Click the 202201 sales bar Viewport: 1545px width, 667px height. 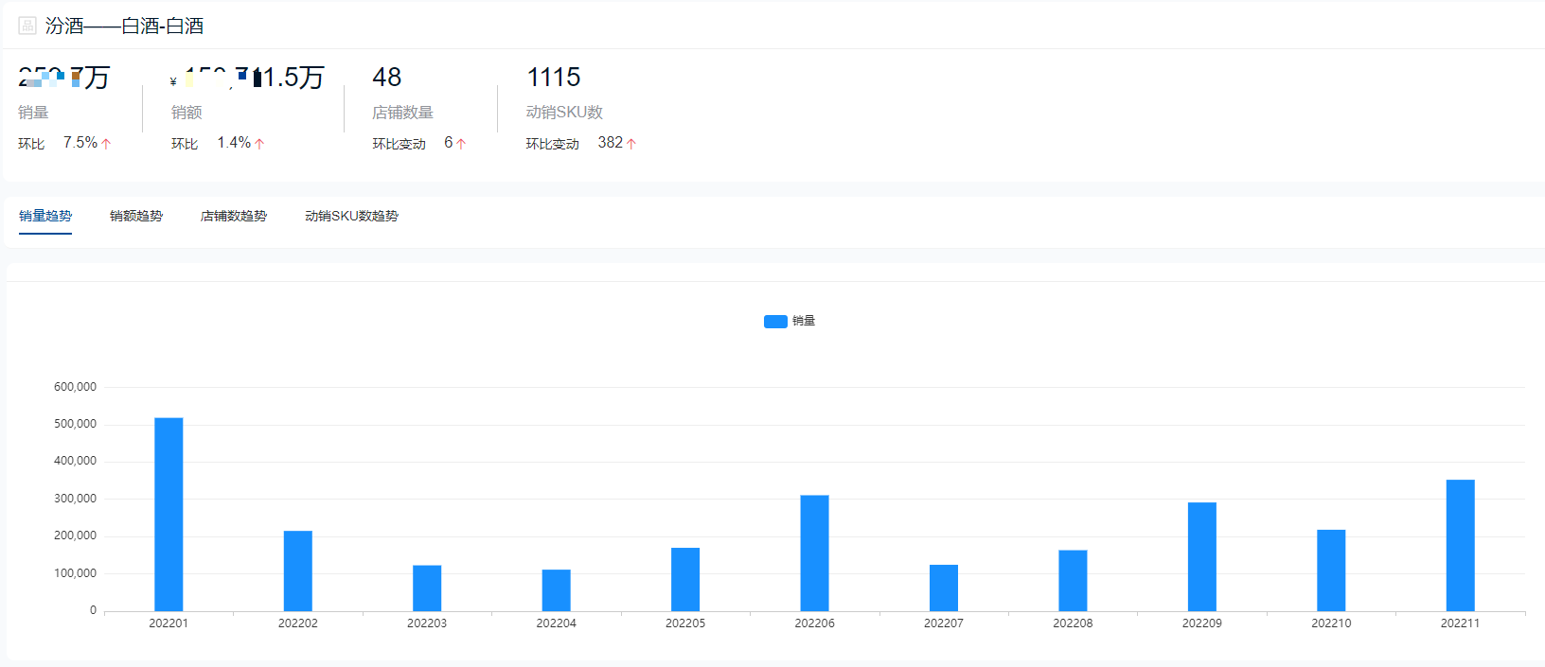click(169, 515)
